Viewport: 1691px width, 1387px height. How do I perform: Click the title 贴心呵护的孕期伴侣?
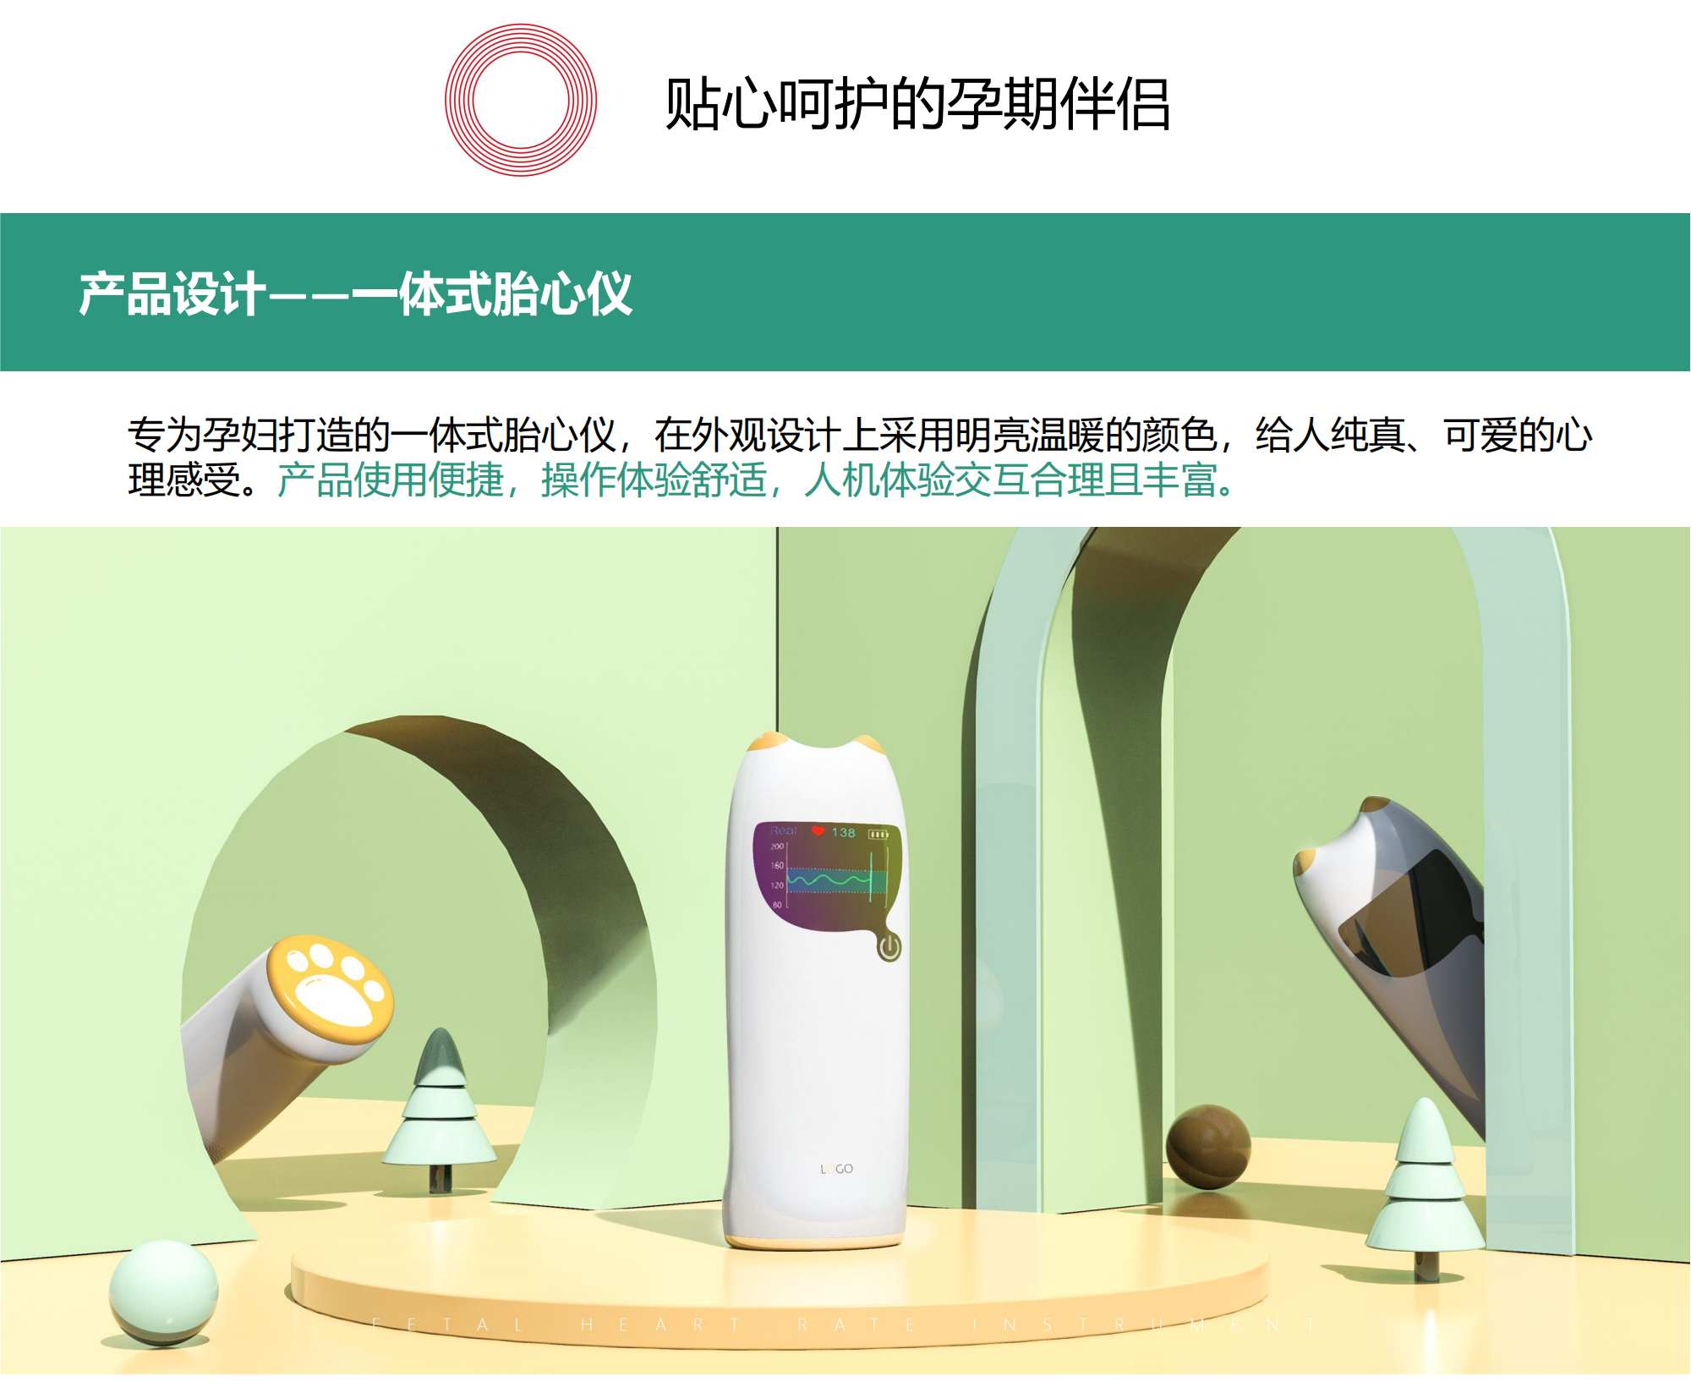918,104
